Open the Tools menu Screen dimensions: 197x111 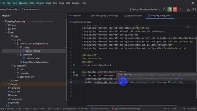(x=61, y=3)
